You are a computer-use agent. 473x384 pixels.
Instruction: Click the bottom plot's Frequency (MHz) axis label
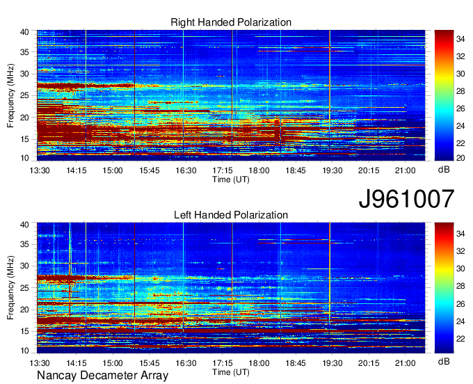pos(10,288)
